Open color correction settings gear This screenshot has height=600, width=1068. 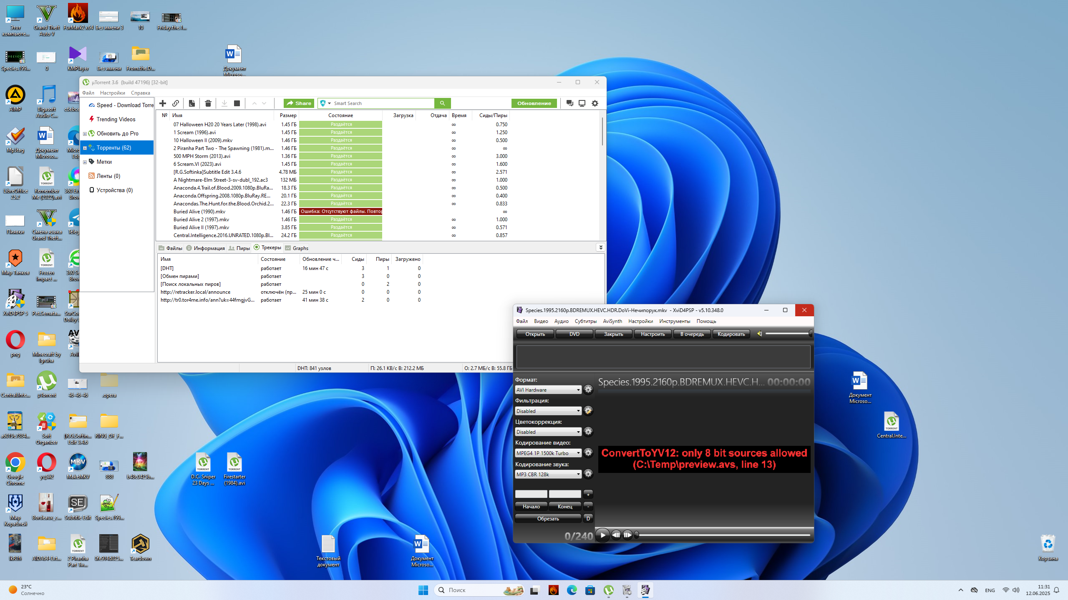(x=588, y=432)
